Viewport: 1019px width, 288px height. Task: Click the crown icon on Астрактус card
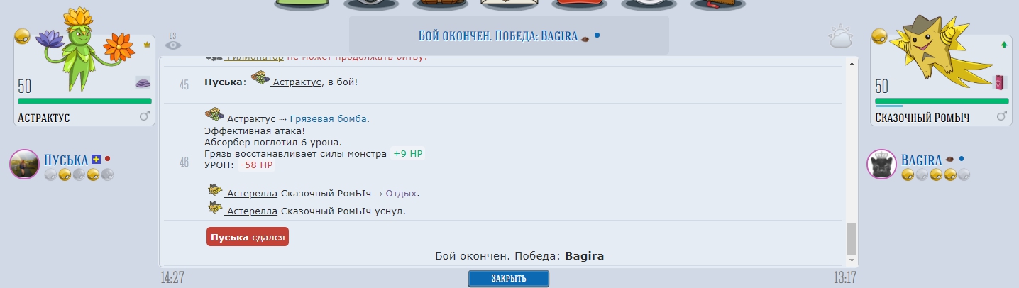(148, 45)
